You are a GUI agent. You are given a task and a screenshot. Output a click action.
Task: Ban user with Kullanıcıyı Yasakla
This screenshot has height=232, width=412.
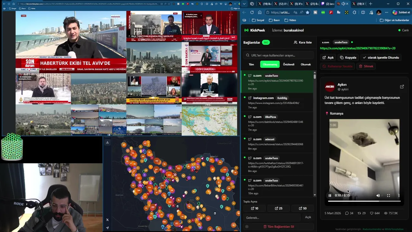coord(338,66)
